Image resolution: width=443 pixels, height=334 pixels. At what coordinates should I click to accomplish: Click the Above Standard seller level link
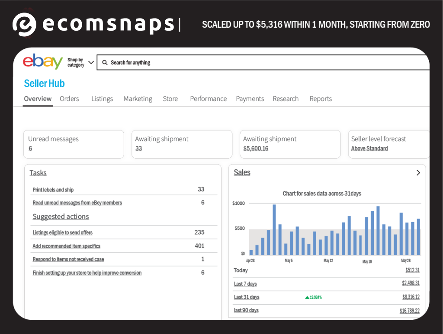point(369,148)
